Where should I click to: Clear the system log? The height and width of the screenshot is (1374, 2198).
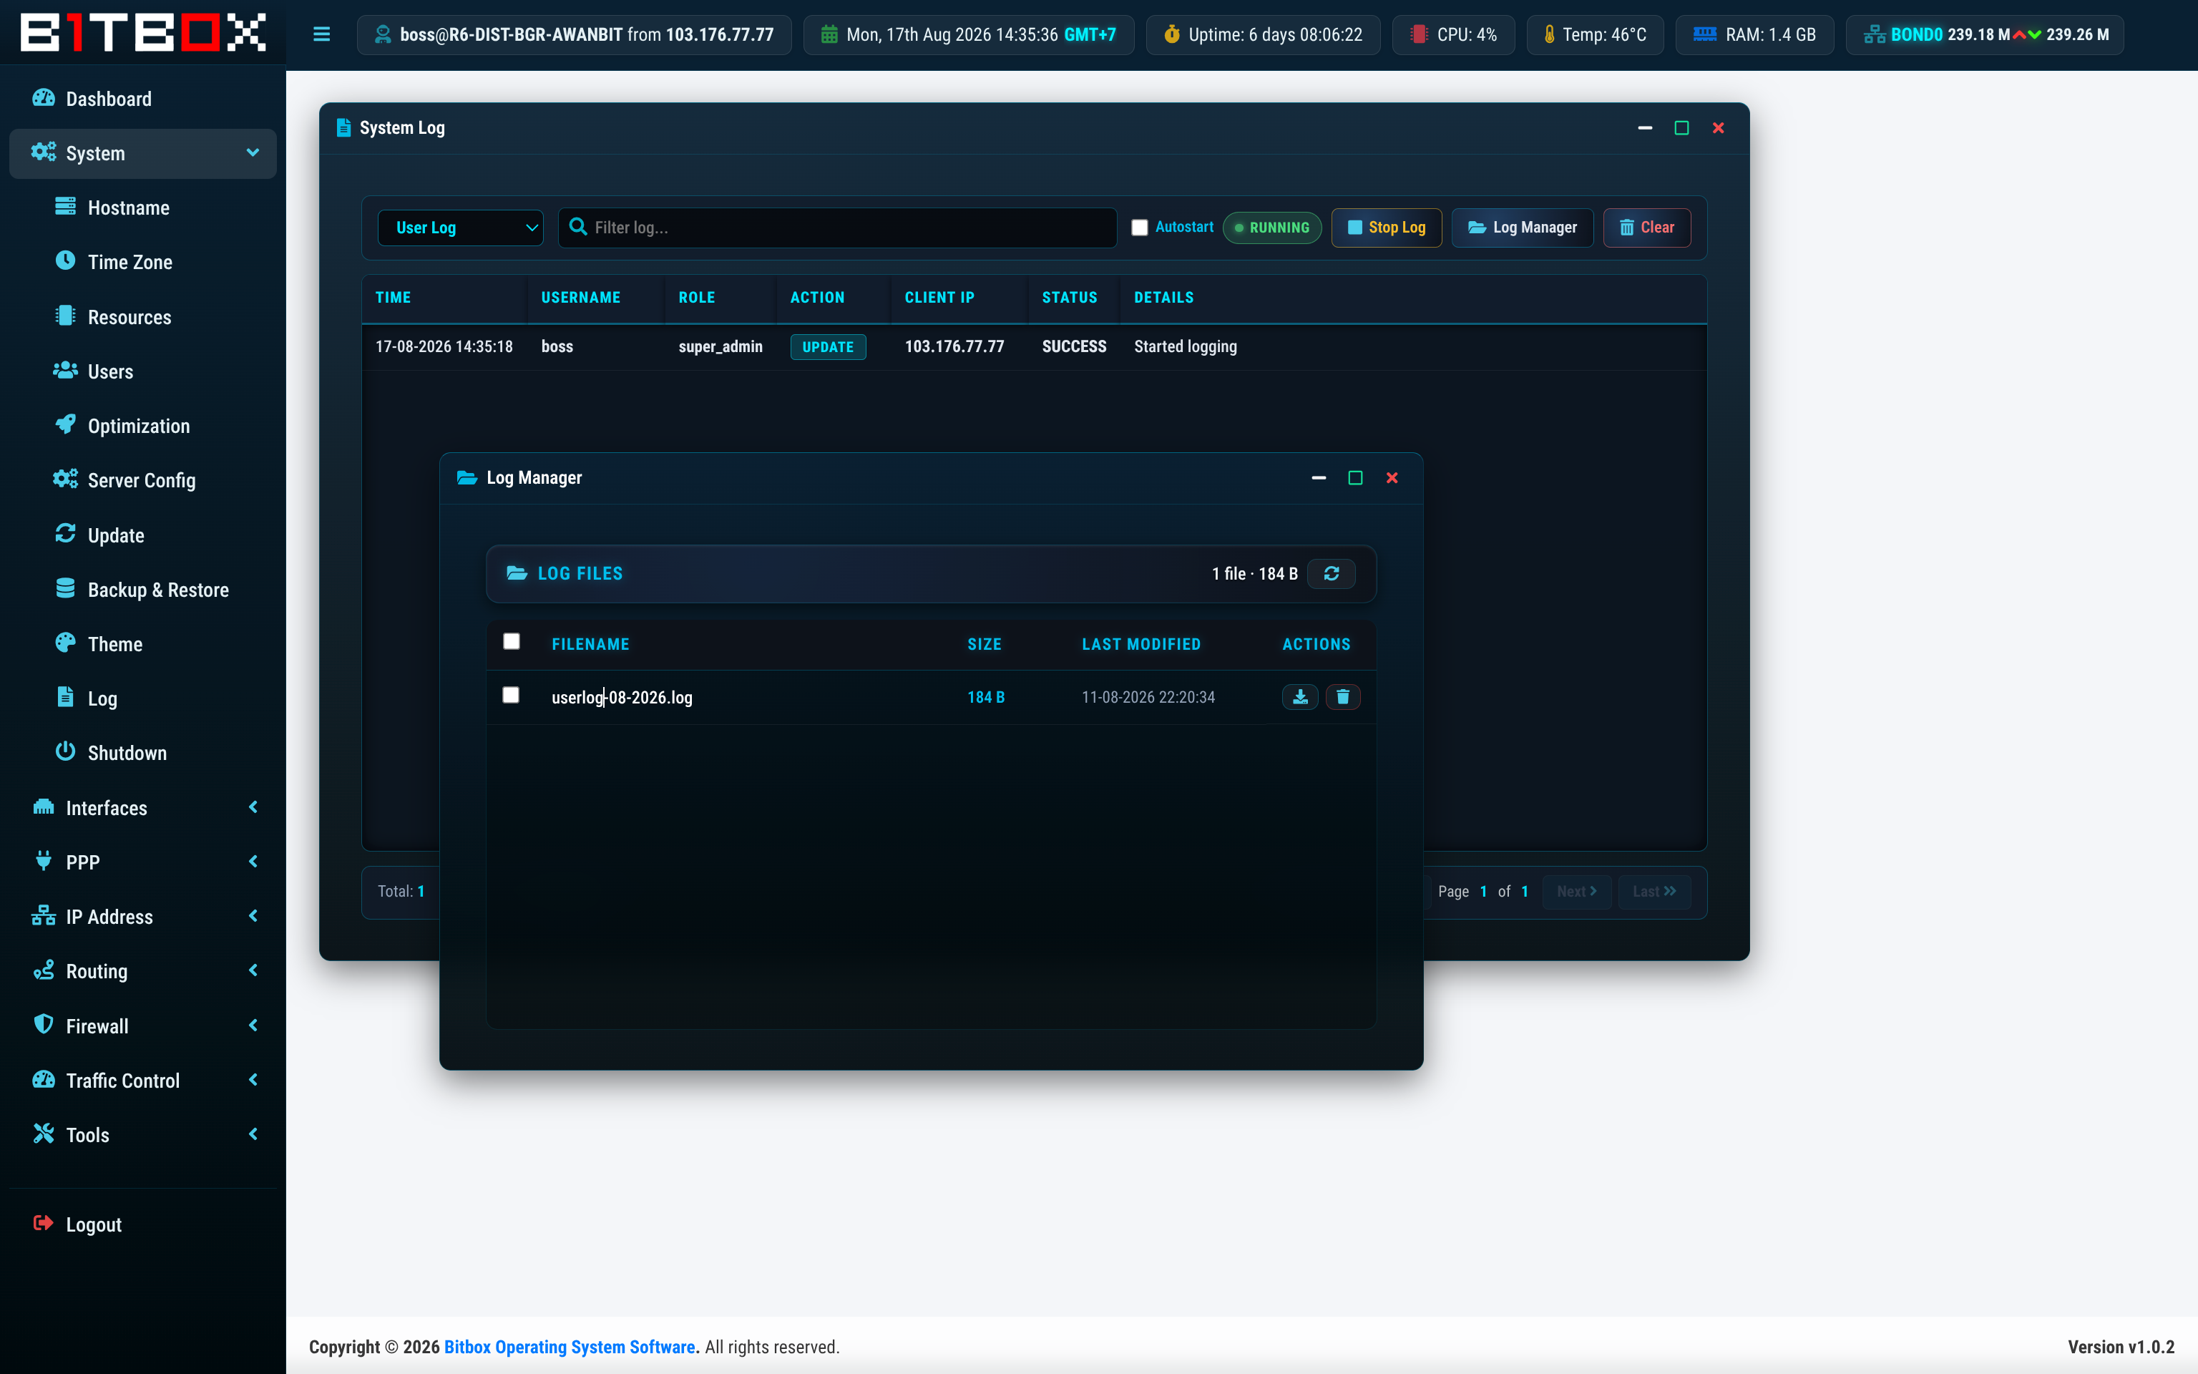click(x=1646, y=227)
